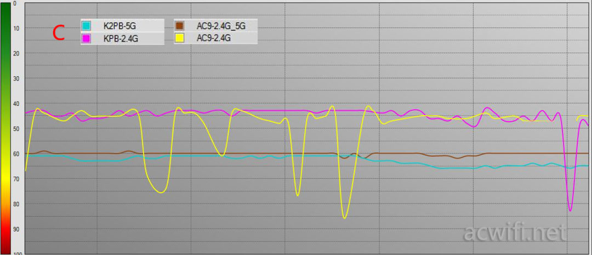592x255 pixels.
Task: Click the 90 label on the vertical axis
Action: click(x=16, y=229)
